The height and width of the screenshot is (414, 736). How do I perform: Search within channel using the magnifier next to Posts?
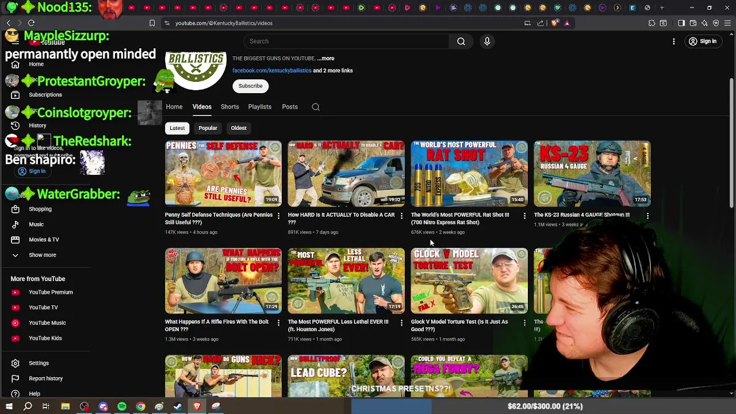pyautogui.click(x=316, y=107)
